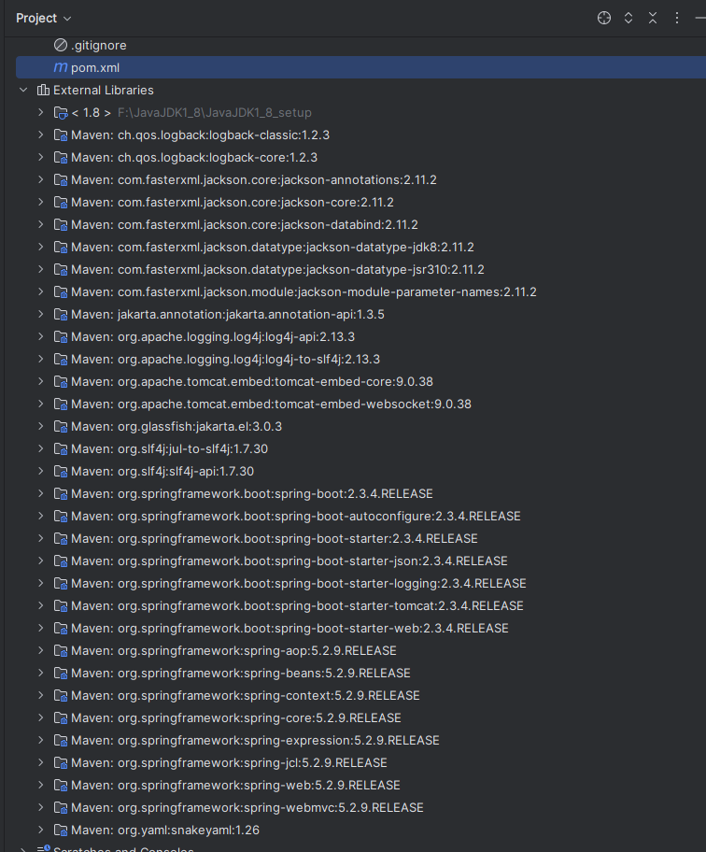Click the JDK 1.8 folder icon
Viewport: 706px width, 852px height.
click(61, 112)
